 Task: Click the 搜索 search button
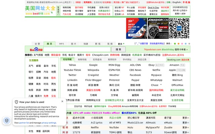[118, 49]
